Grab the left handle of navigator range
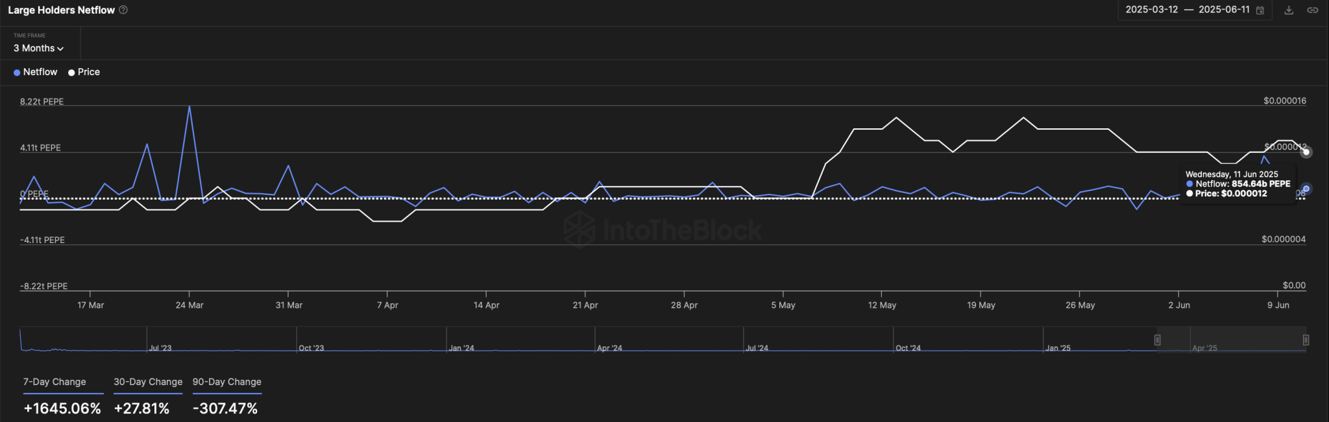The height and width of the screenshot is (422, 1329). tap(1157, 340)
